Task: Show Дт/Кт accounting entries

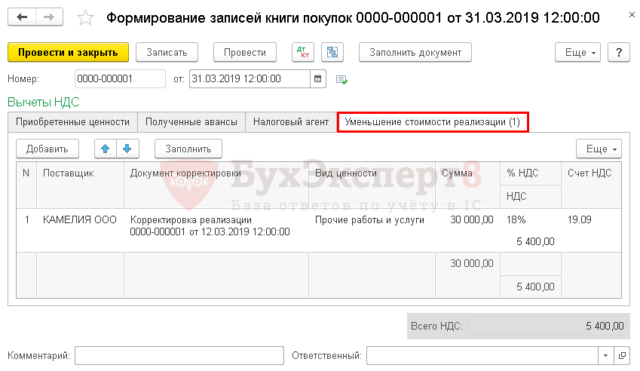Action: 304,52
